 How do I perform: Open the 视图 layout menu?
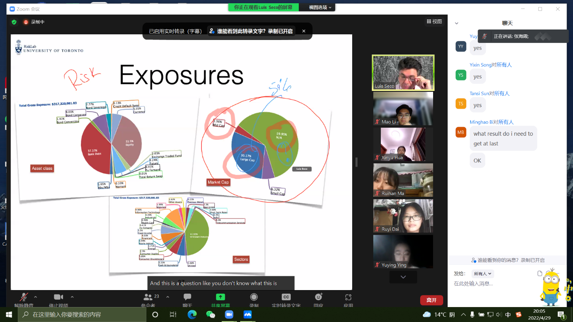434,22
